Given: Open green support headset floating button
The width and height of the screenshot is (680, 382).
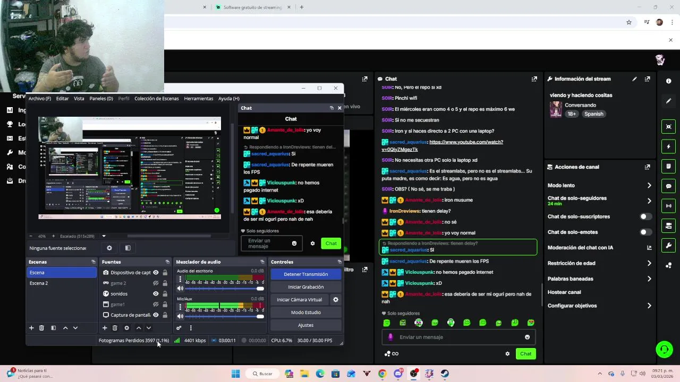Looking at the screenshot, I should click(x=664, y=349).
